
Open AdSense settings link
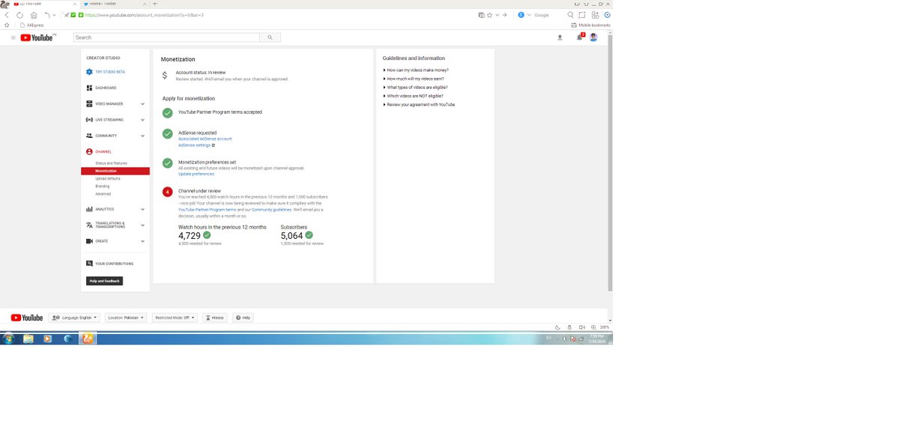194,145
